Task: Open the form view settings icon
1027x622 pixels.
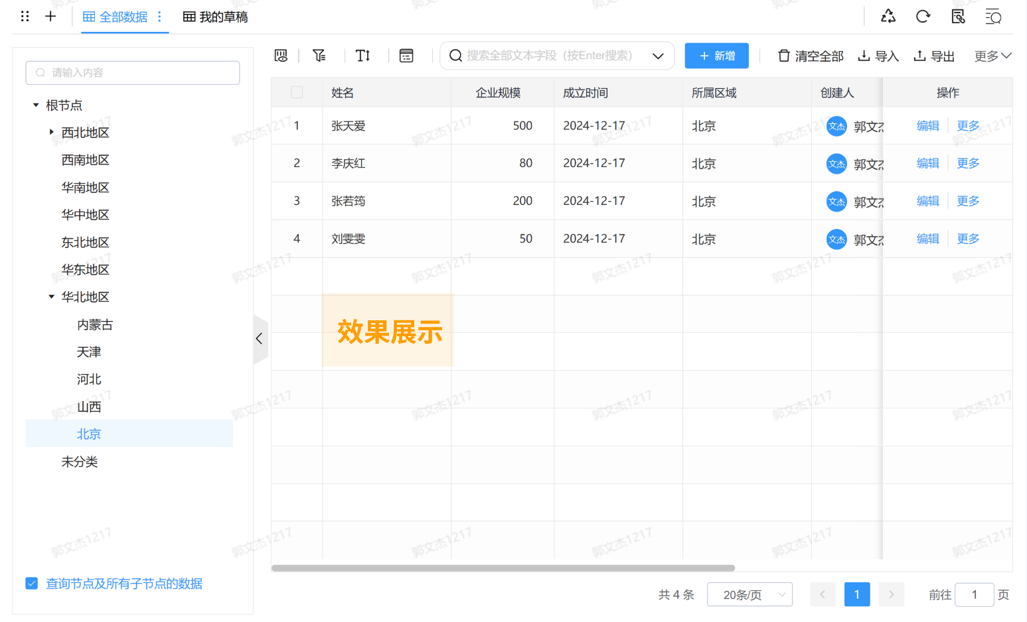Action: [x=406, y=56]
